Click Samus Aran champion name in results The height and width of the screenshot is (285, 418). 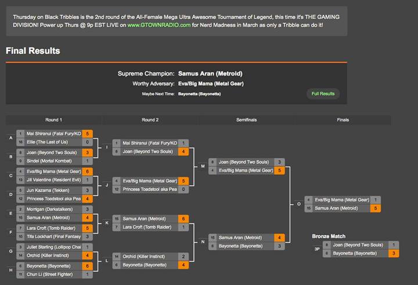click(x=210, y=74)
